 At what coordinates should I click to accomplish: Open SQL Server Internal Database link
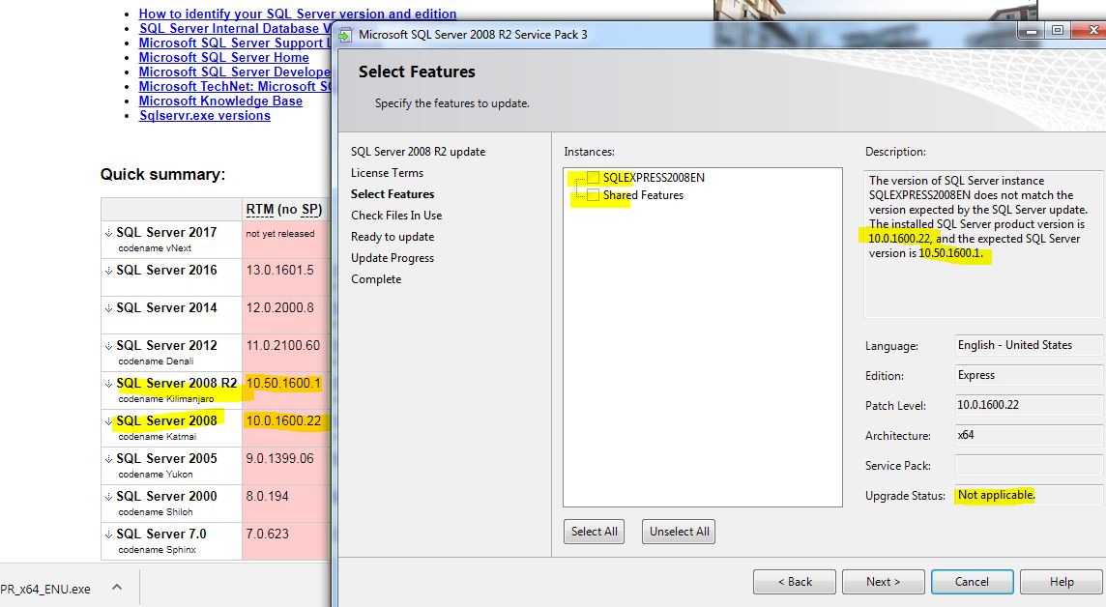(x=235, y=28)
